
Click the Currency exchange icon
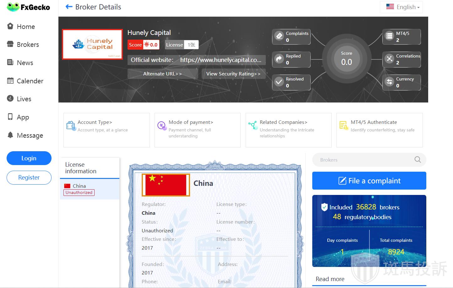click(389, 82)
